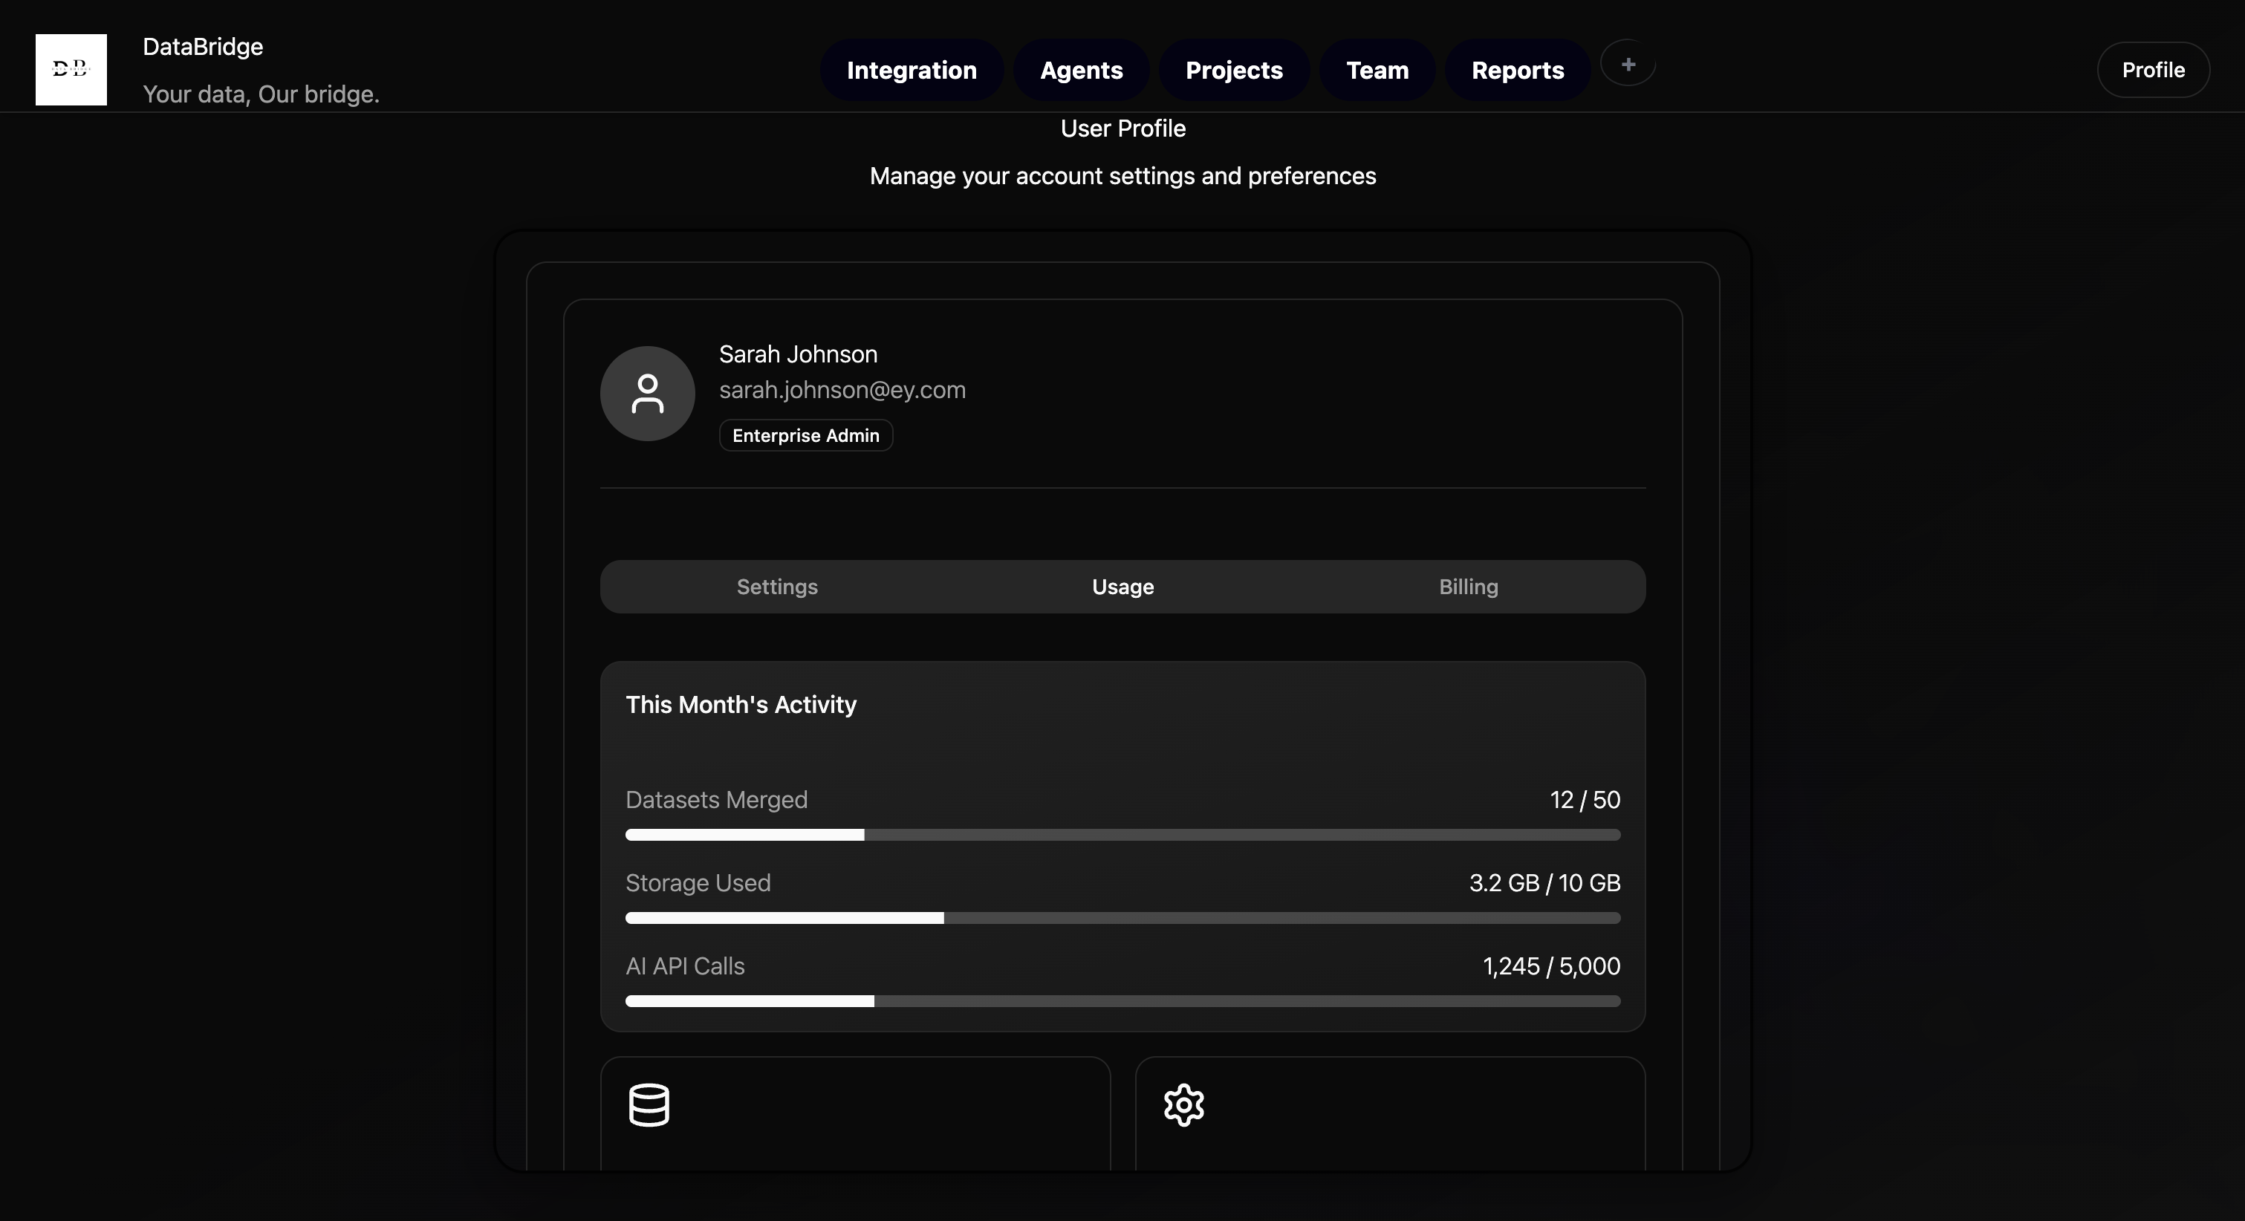Click sarah.johnson@ey.com email text
Image resolution: width=2245 pixels, height=1221 pixels.
[x=841, y=390]
